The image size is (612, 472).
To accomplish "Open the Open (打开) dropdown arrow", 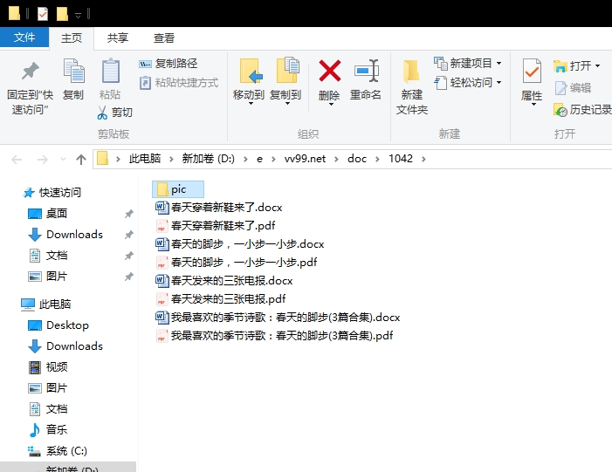I will click(597, 66).
